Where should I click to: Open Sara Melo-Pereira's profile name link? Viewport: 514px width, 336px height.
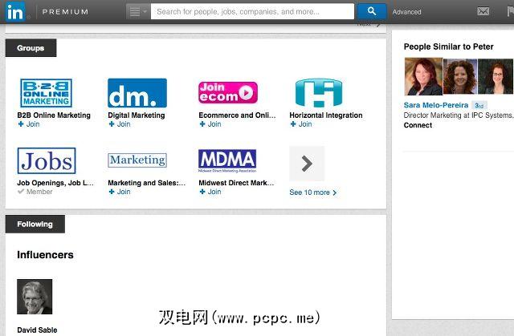pyautogui.click(x=436, y=105)
